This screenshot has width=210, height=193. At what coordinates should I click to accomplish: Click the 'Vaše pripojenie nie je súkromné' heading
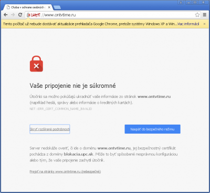[x=72, y=86]
